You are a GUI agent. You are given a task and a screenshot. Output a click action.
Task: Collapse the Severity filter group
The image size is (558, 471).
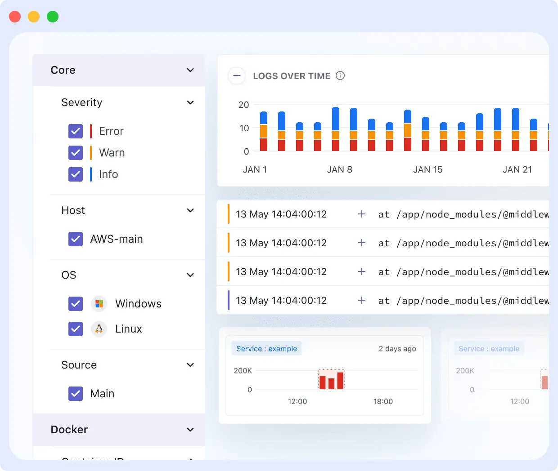tap(190, 102)
